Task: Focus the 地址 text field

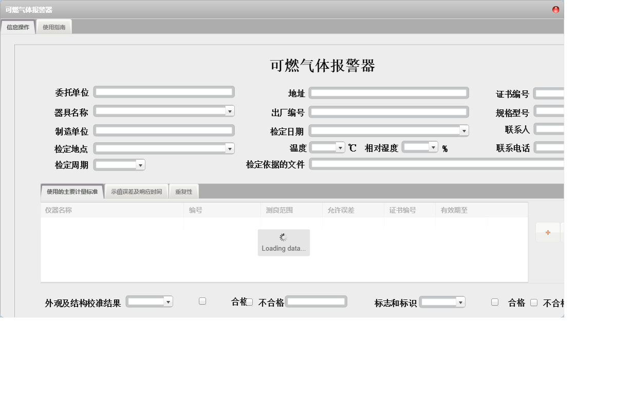Action: [x=388, y=93]
